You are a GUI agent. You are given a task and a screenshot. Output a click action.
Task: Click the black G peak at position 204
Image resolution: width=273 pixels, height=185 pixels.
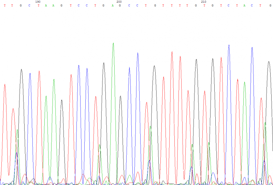pyautogui.click(x=154, y=66)
